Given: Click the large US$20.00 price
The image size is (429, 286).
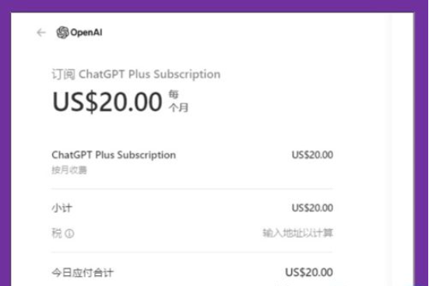Looking at the screenshot, I should point(107,102).
